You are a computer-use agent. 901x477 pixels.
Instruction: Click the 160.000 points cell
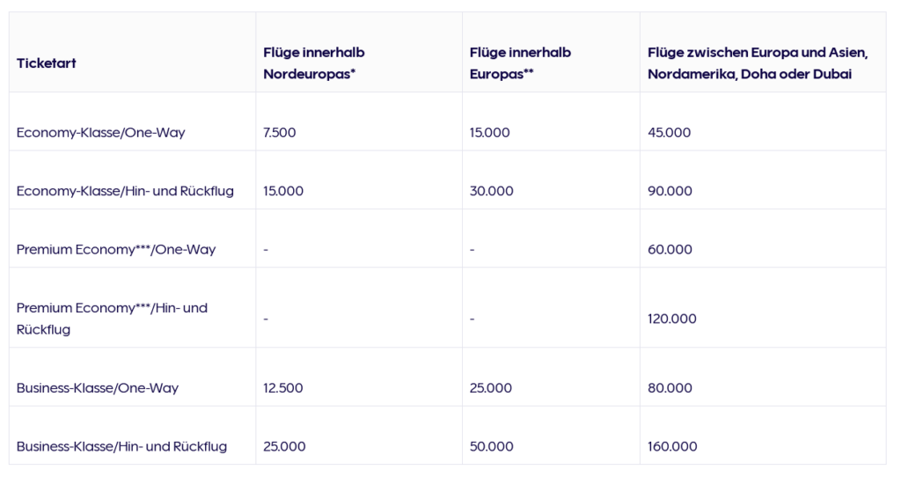point(672,447)
